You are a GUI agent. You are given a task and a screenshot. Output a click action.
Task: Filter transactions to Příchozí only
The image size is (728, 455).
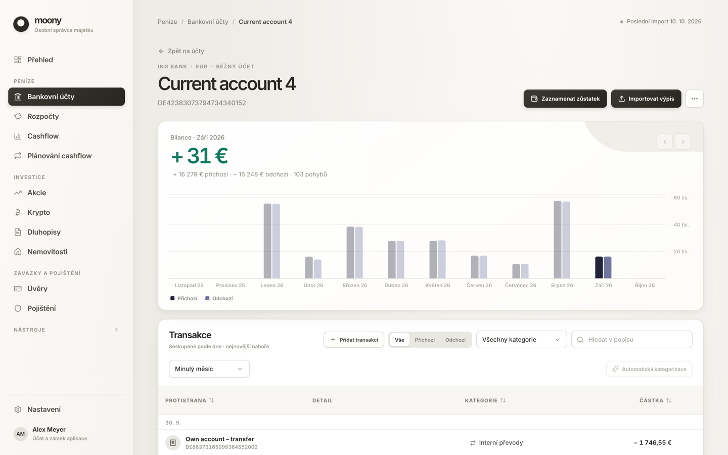425,340
